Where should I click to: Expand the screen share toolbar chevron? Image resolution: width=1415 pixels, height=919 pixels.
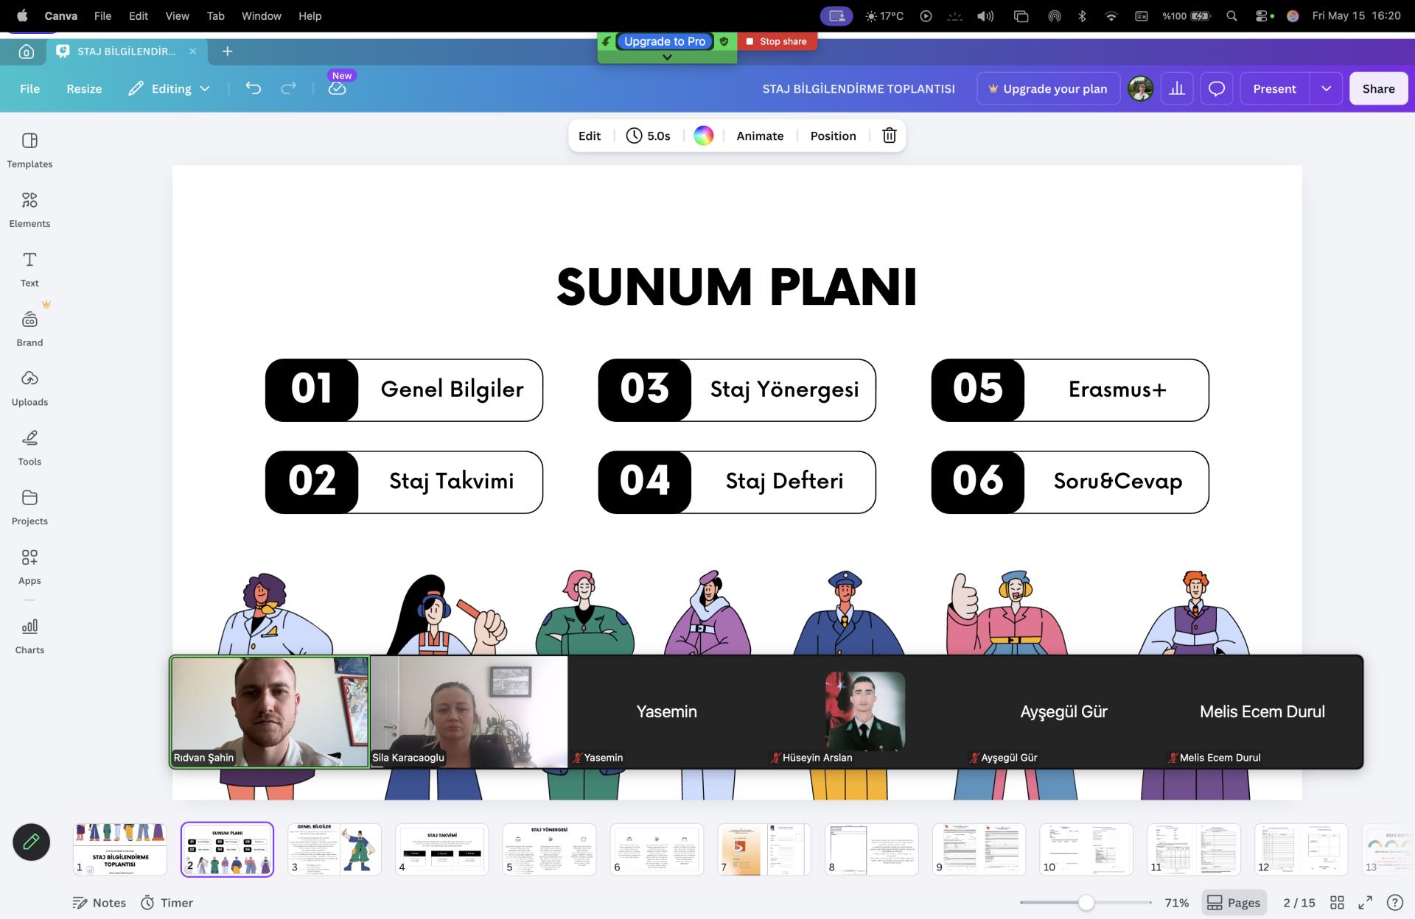pyautogui.click(x=667, y=57)
